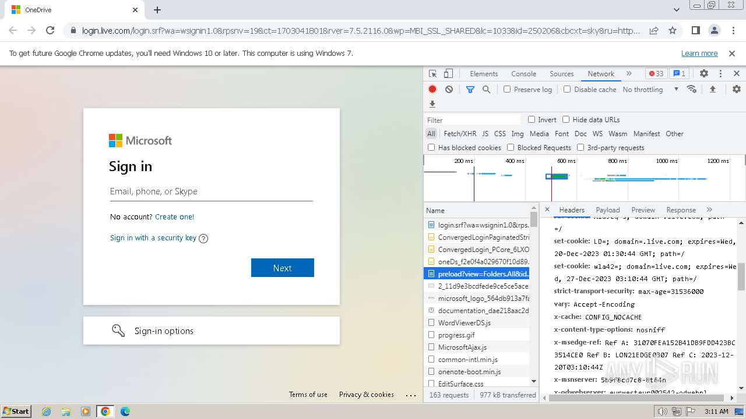
Task: Open Network panel settings gear
Action: click(x=737, y=89)
